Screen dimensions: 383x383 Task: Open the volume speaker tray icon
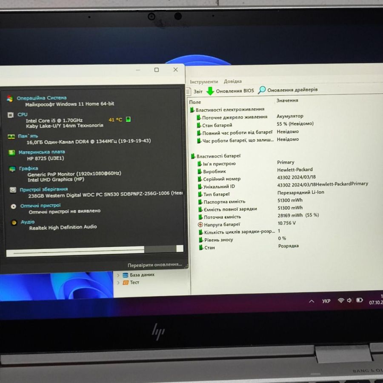tap(349, 300)
